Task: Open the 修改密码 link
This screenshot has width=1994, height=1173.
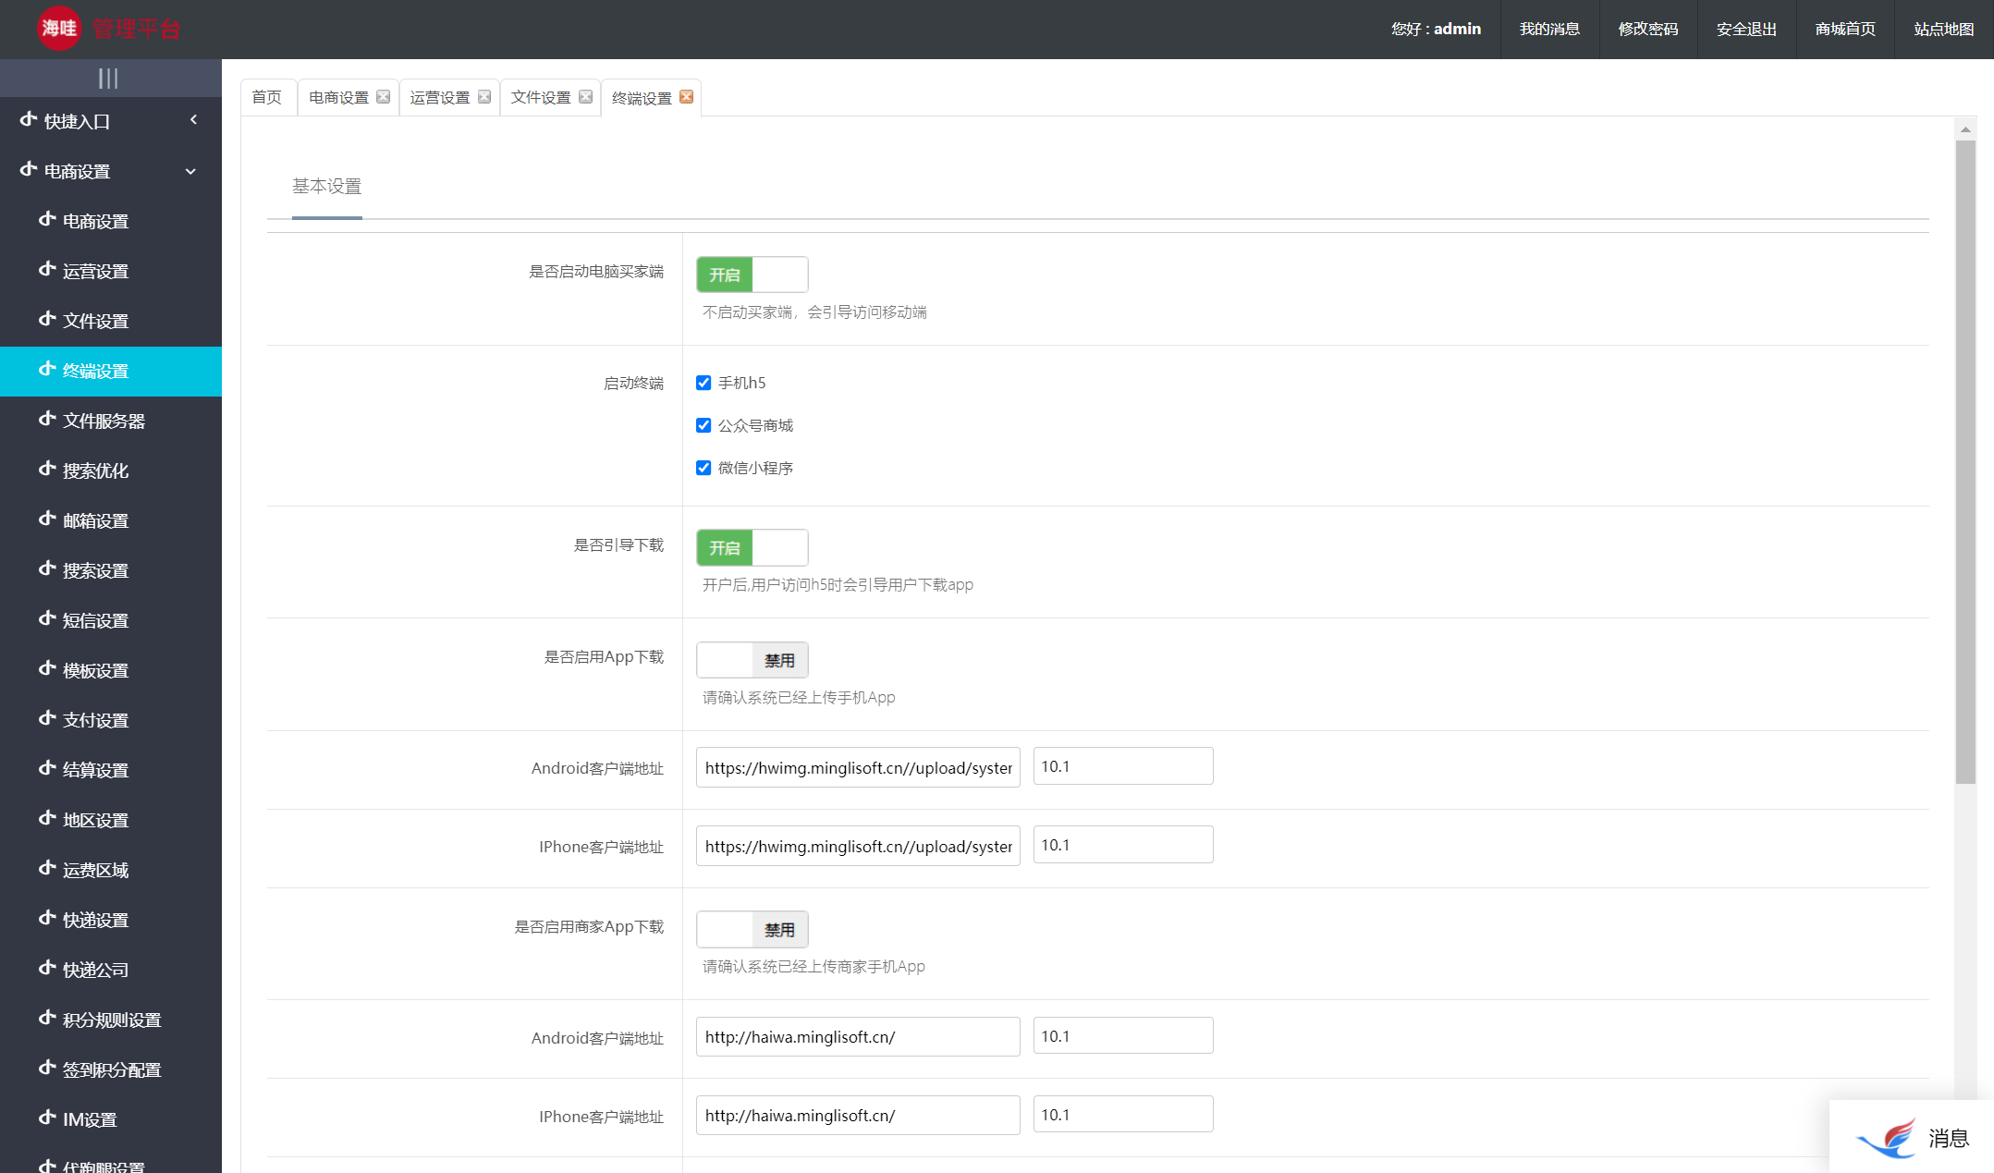Action: [x=1647, y=29]
